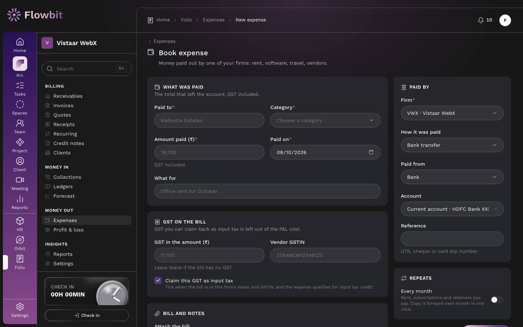Image resolution: width=523 pixels, height=327 pixels.
Task: Enable the Every month repeat switch
Action: point(497,300)
